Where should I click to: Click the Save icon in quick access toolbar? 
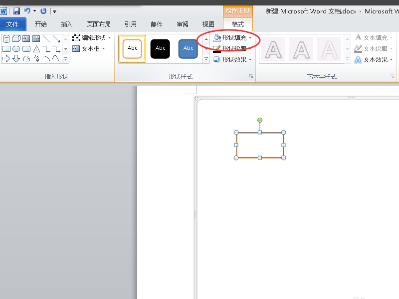click(16, 11)
